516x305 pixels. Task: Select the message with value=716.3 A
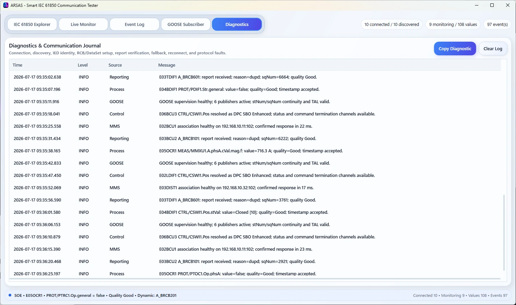point(251,151)
